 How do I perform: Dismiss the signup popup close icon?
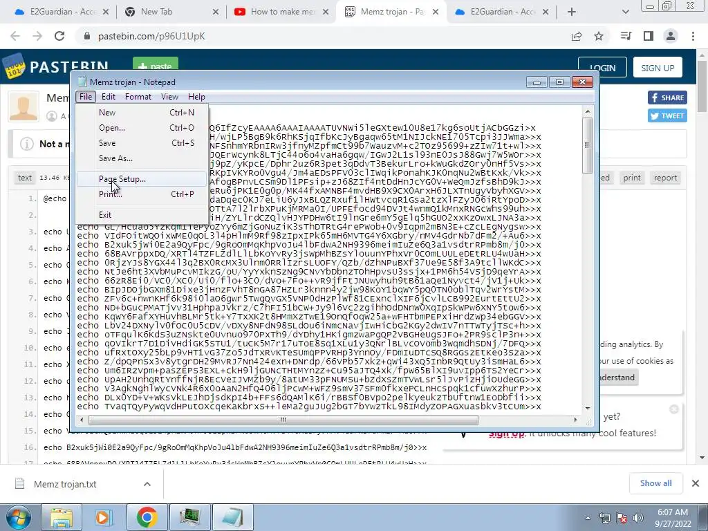[673, 409]
